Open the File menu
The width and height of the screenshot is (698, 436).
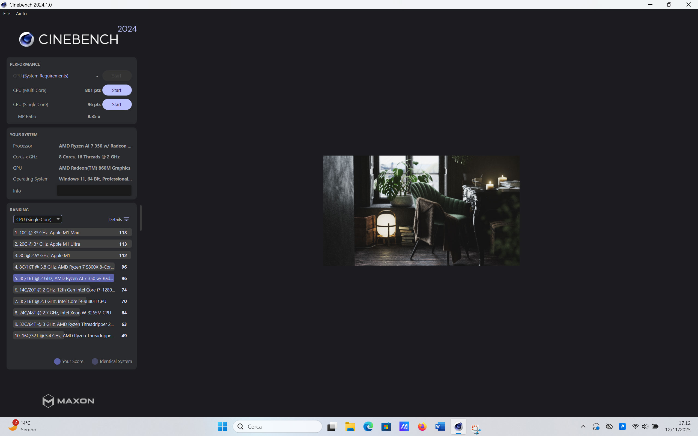coord(7,14)
